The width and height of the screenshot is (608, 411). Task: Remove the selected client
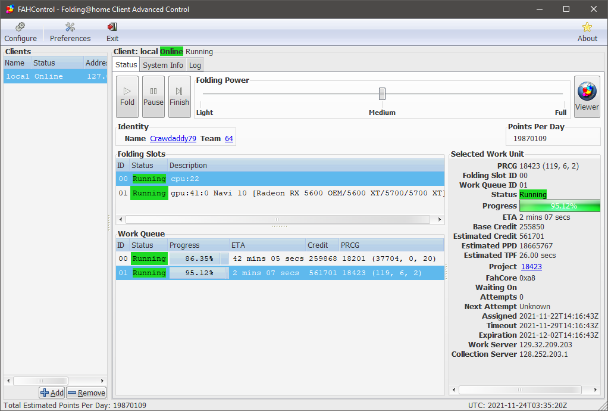point(86,393)
